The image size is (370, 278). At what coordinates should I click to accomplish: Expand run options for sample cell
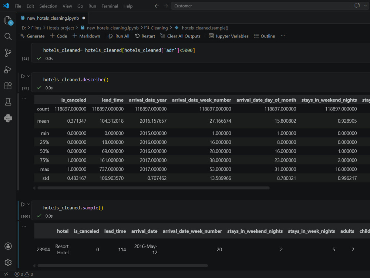pyautogui.click(x=28, y=205)
